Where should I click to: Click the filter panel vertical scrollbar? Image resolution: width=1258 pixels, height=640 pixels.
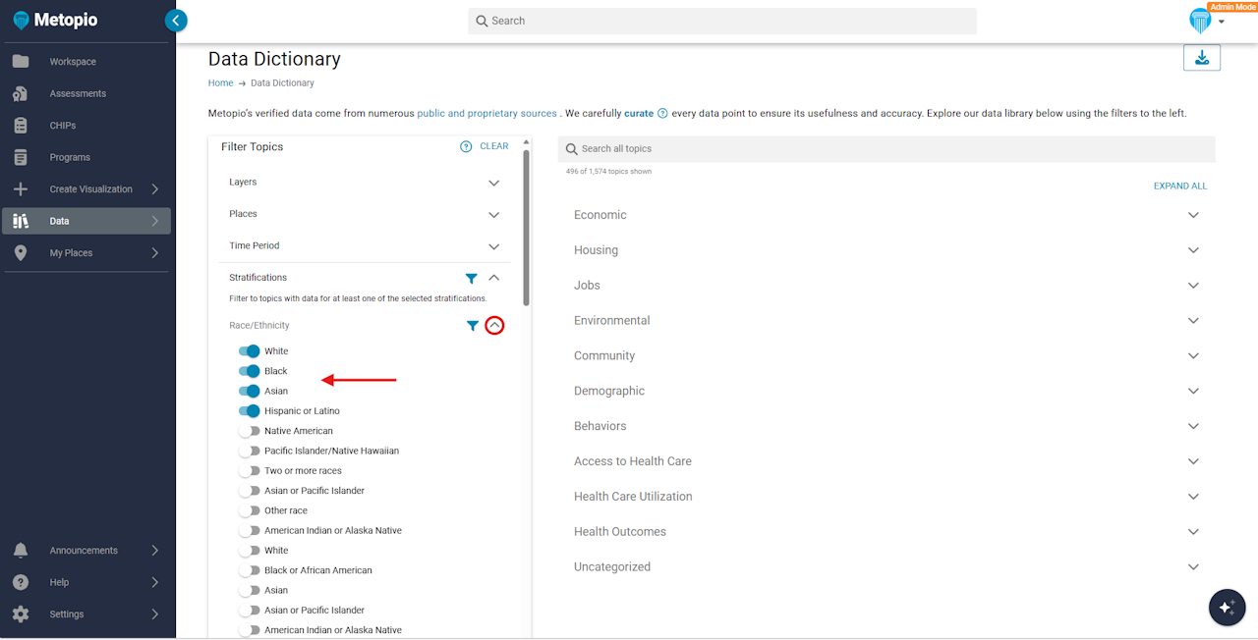click(527, 226)
